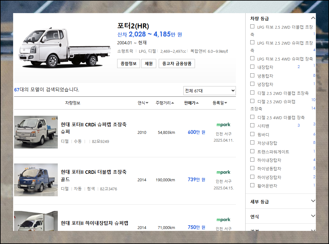Click mileage 54,803km
Viewport: 329px width, 244px height.
(x=167, y=133)
